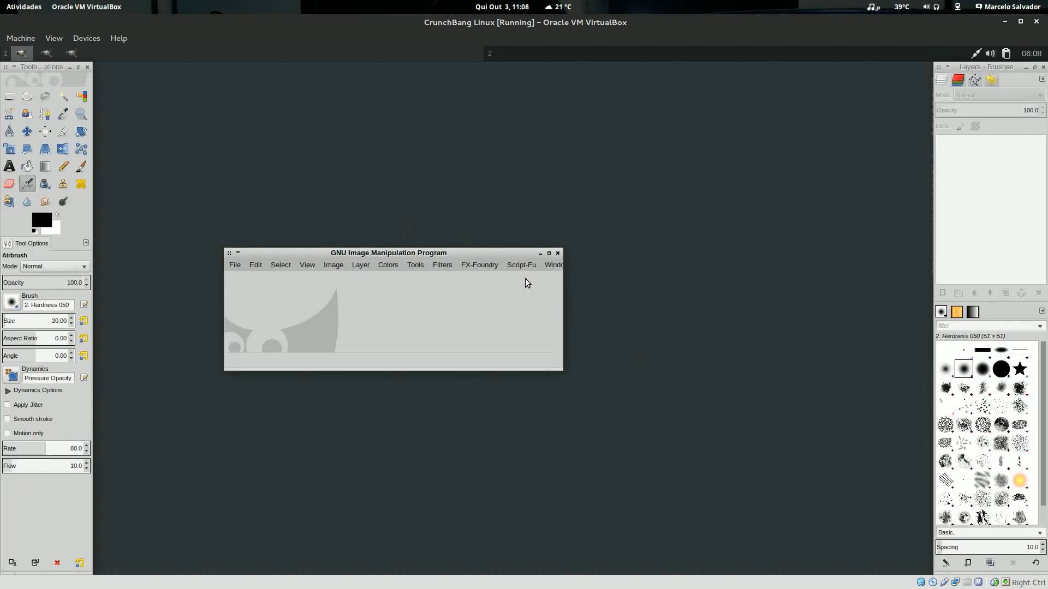Screen dimensions: 1048x589
Task: Select the Smudge tool
Action: pyautogui.click(x=45, y=201)
